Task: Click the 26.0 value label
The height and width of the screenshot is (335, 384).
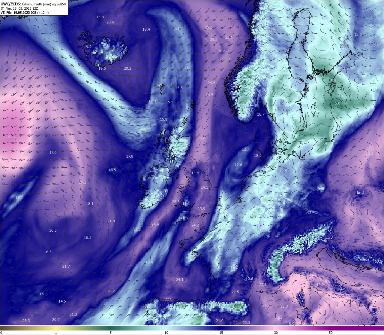Action: (x=201, y=138)
